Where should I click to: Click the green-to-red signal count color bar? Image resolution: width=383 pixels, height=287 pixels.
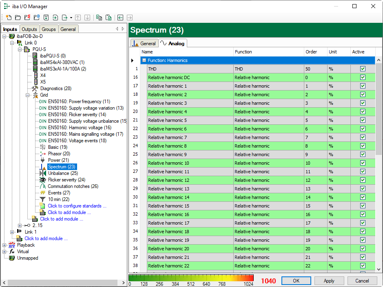(191, 278)
